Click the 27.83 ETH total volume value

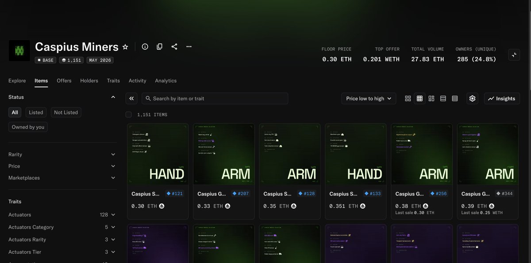427,59
